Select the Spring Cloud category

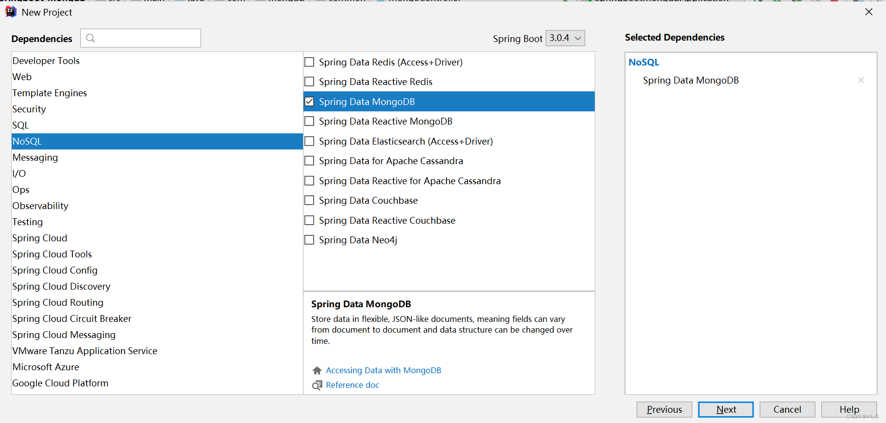(x=157, y=238)
